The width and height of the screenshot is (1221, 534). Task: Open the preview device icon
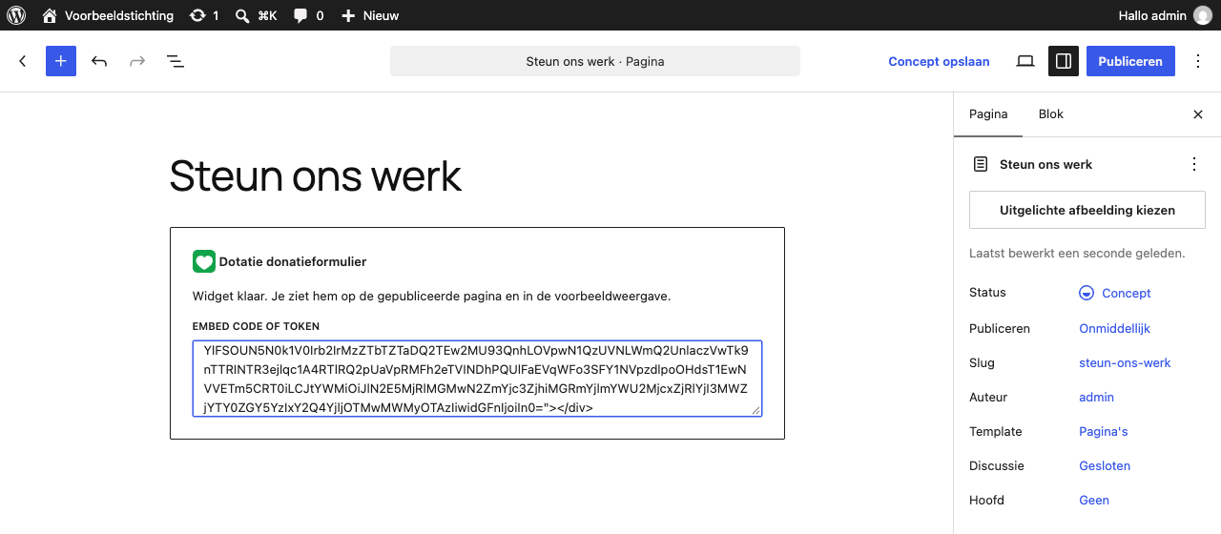pyautogui.click(x=1025, y=61)
